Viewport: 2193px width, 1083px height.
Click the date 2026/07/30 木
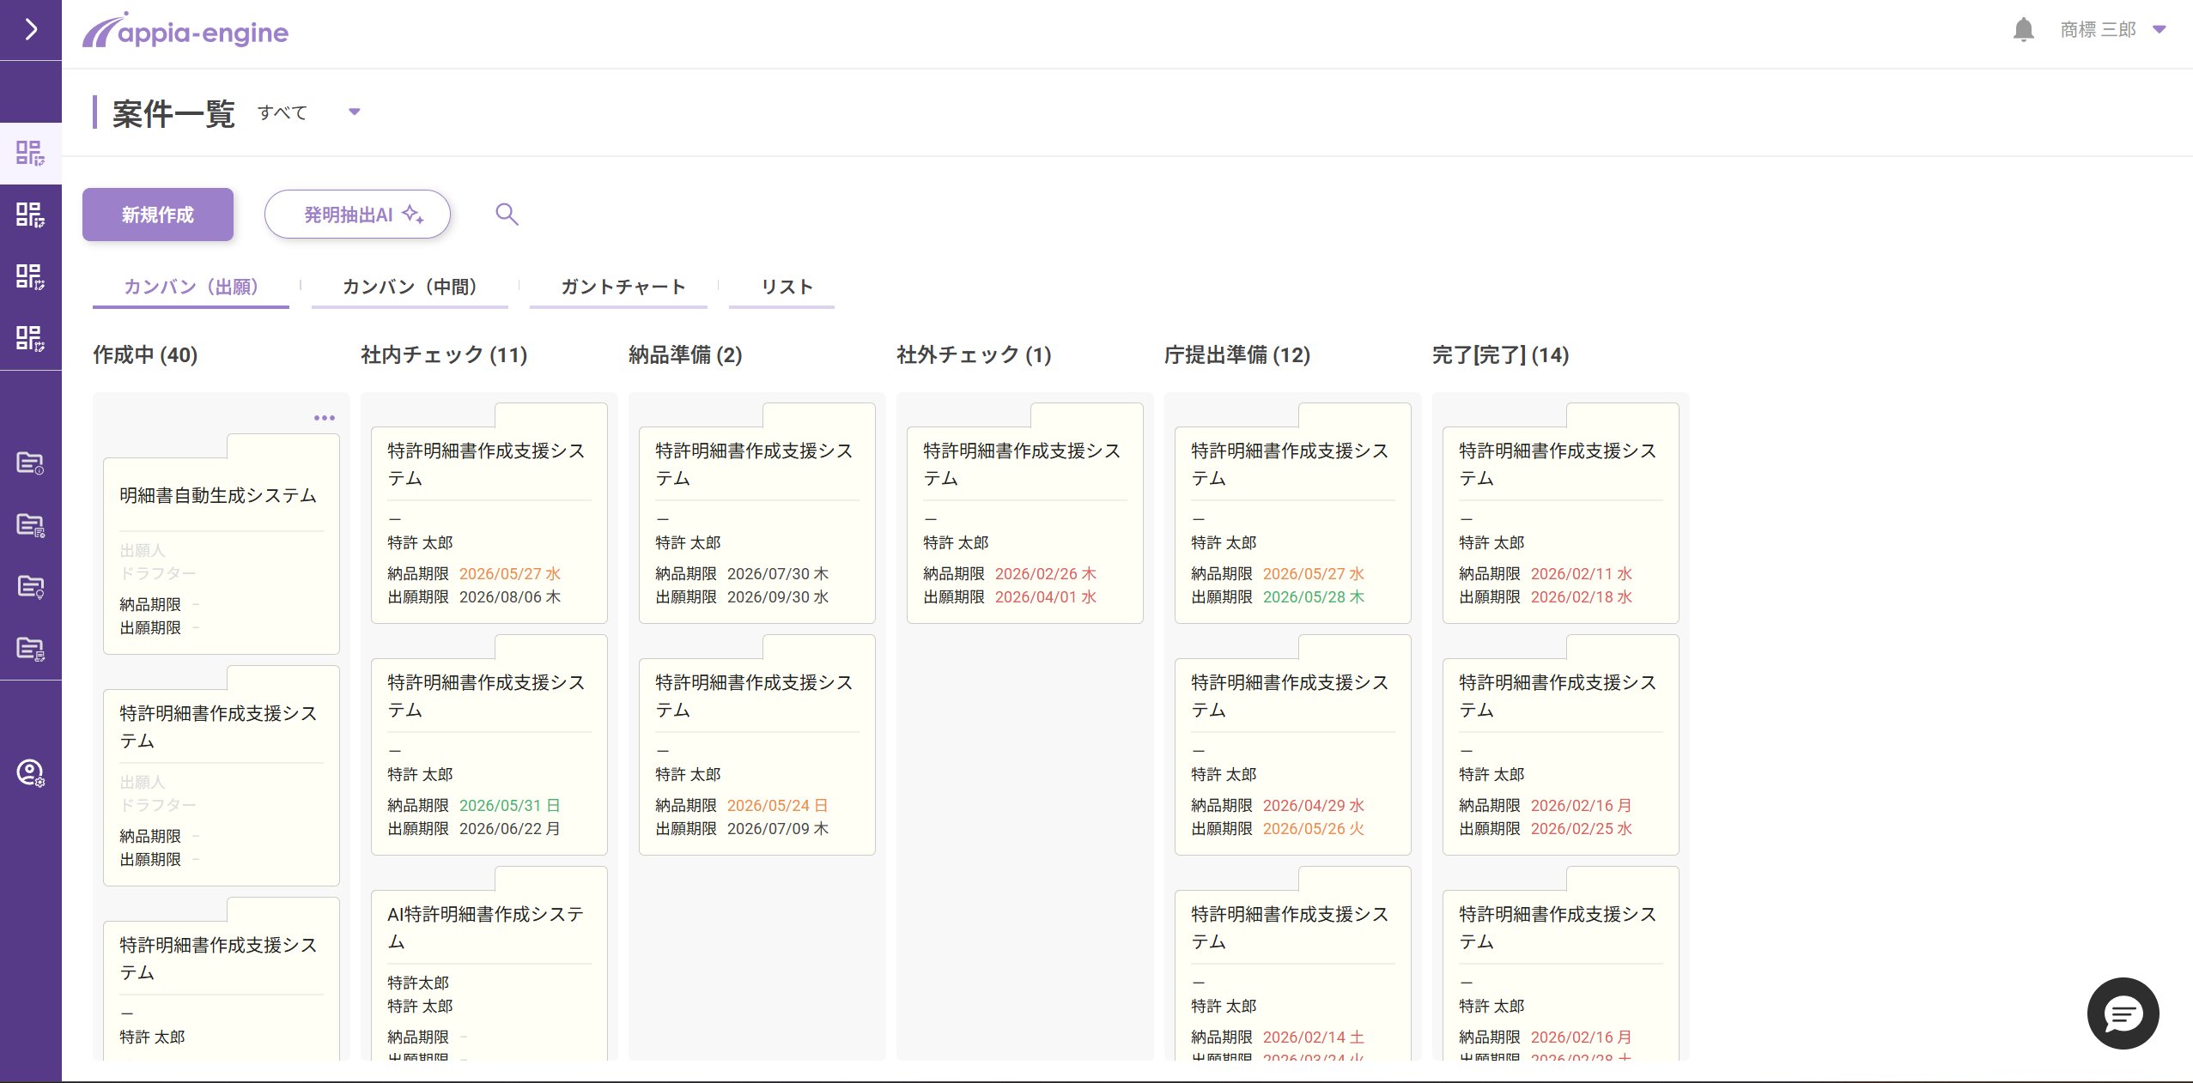pos(778,574)
